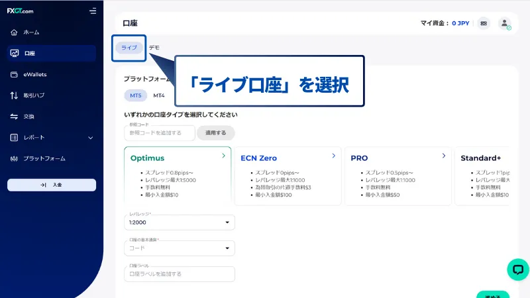This screenshot has width=530, height=298.
Task: Click the eWallets wallet icon
Action: 14,74
